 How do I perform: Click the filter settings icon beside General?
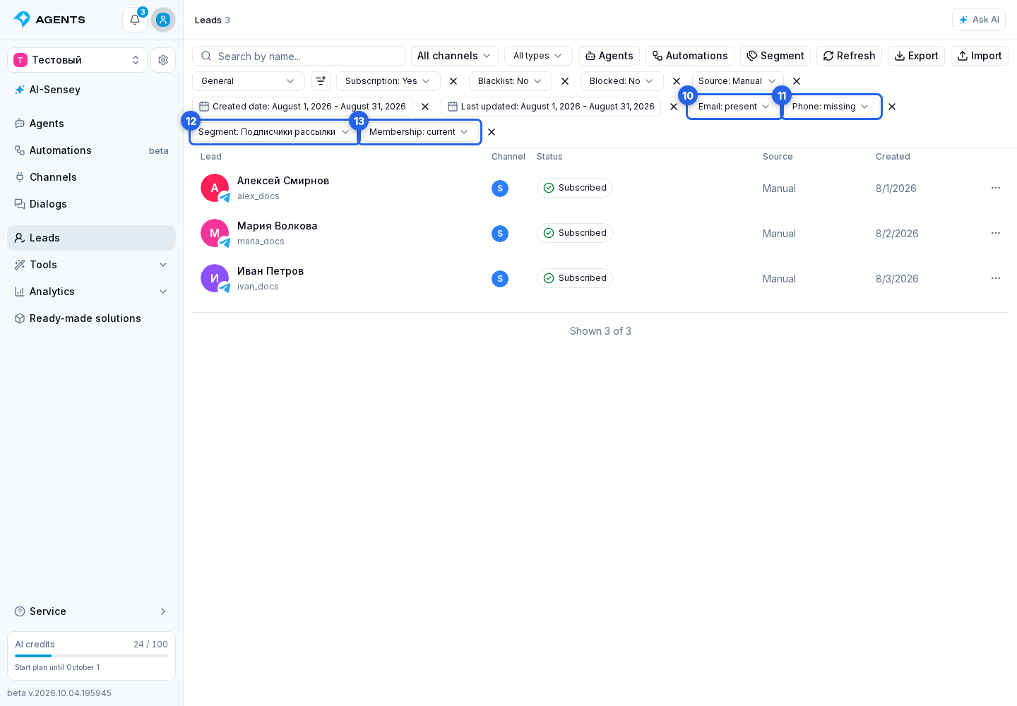[x=321, y=81]
